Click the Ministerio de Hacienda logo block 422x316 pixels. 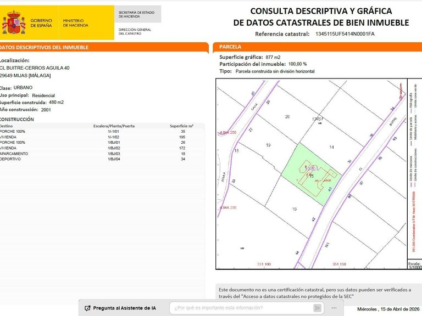click(x=76, y=23)
